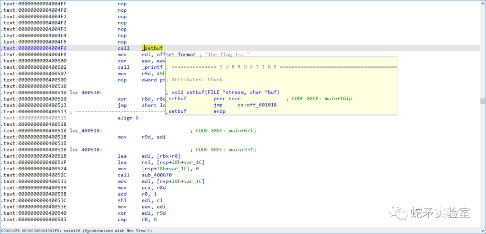Open the sub_400670 subroutine reference
486x234 pixels.
[157, 175]
